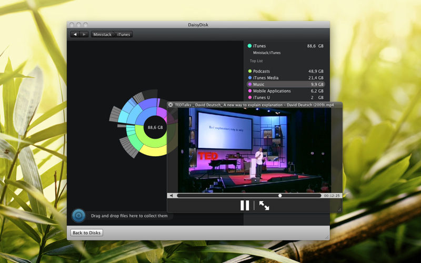The width and height of the screenshot is (421, 263).
Task: Minimize the DaisyDisk window
Action: 78,25
